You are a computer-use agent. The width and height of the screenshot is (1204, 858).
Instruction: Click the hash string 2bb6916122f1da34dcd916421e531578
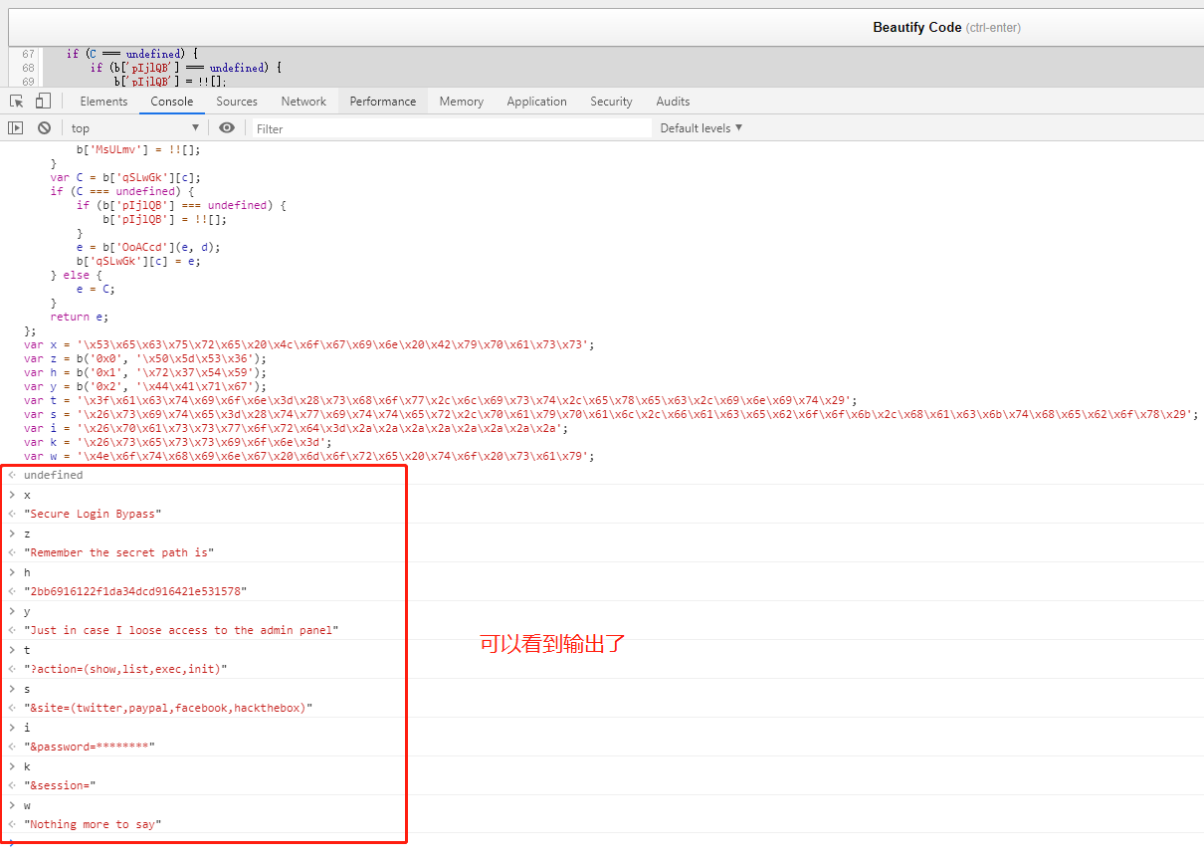pyautogui.click(x=134, y=591)
